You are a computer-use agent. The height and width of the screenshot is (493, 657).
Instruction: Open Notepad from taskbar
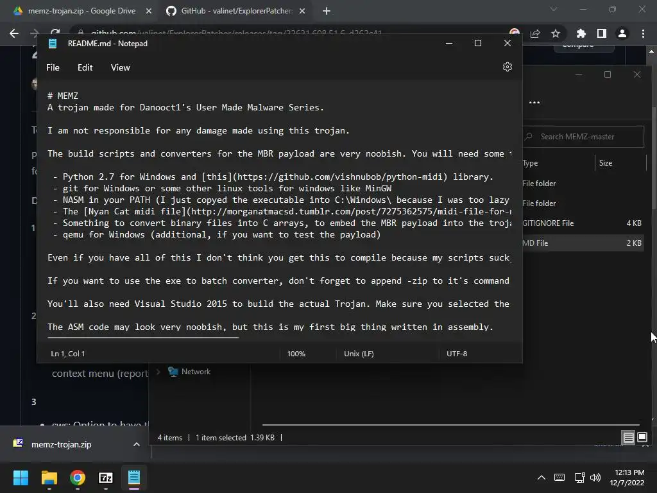coord(134,478)
